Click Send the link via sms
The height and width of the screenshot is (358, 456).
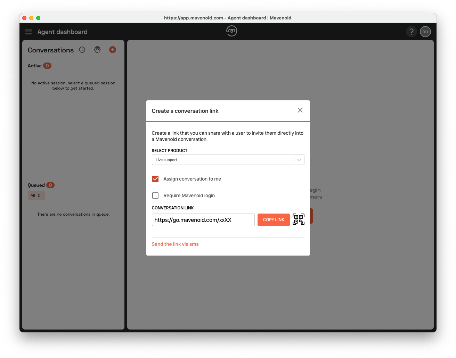click(x=175, y=244)
